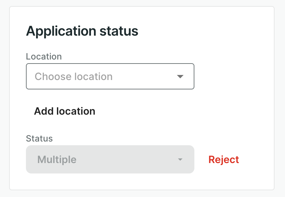The width and height of the screenshot is (285, 197).
Task: Reject the application using Reject
Action: coord(224,160)
